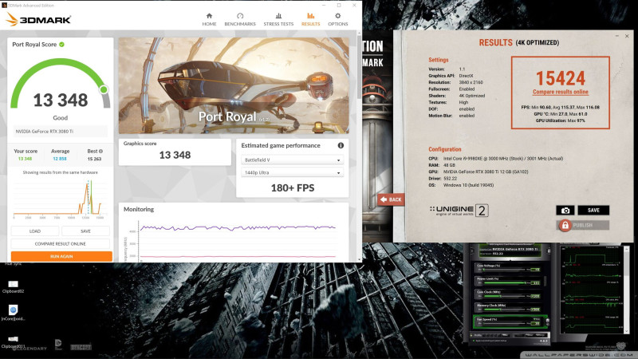
Task: Click SAVE in the Unigine results window
Action: tap(593, 210)
